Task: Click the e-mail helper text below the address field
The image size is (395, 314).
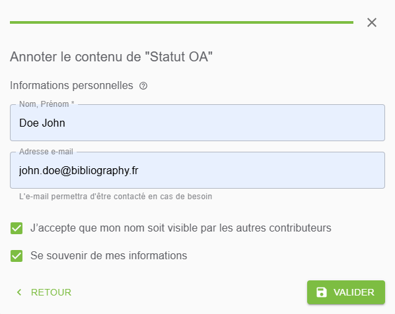Action: [x=116, y=197]
